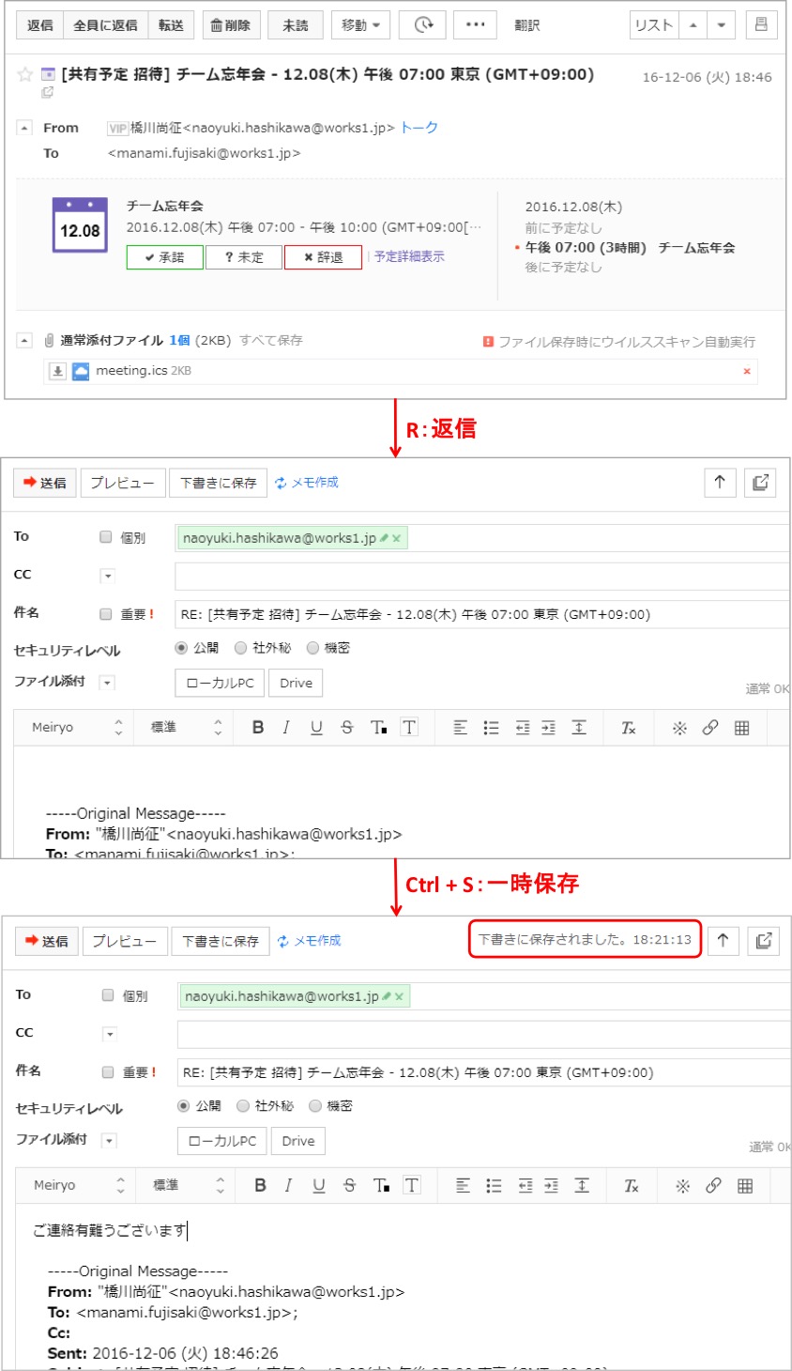Click the clock icon next to 移動
The image size is (792, 1371).
click(423, 25)
